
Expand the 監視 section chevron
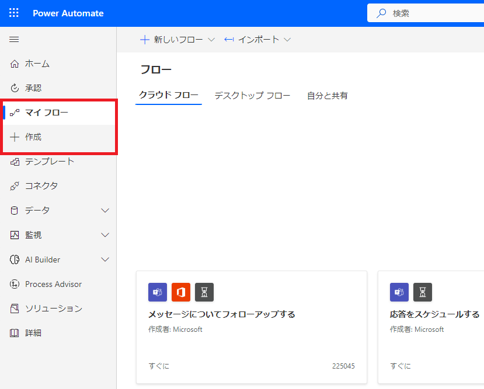[105, 235]
